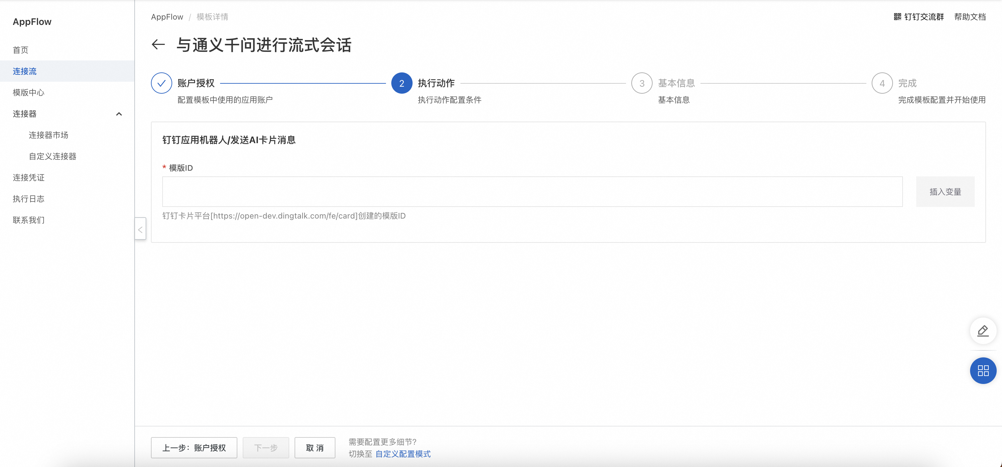Click 上一步：账户授权 button
1002x467 pixels.
tap(194, 448)
